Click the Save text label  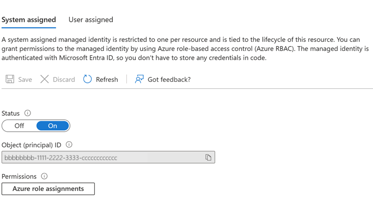click(x=25, y=79)
